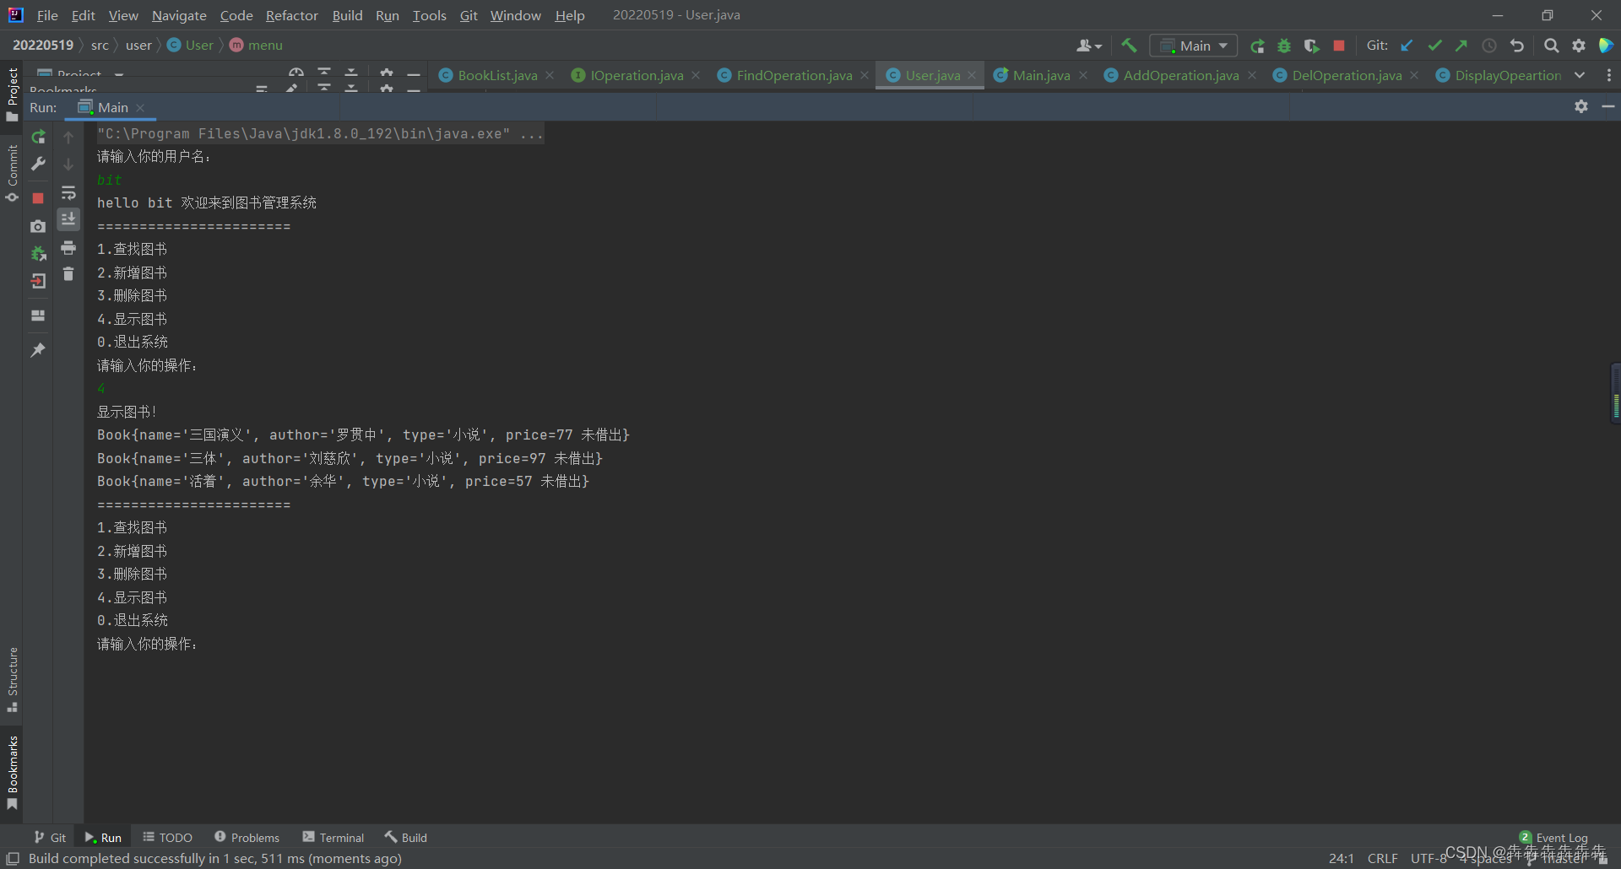The height and width of the screenshot is (869, 1621).
Task: Switch to FindOperation.java editor tab
Action: (x=794, y=75)
